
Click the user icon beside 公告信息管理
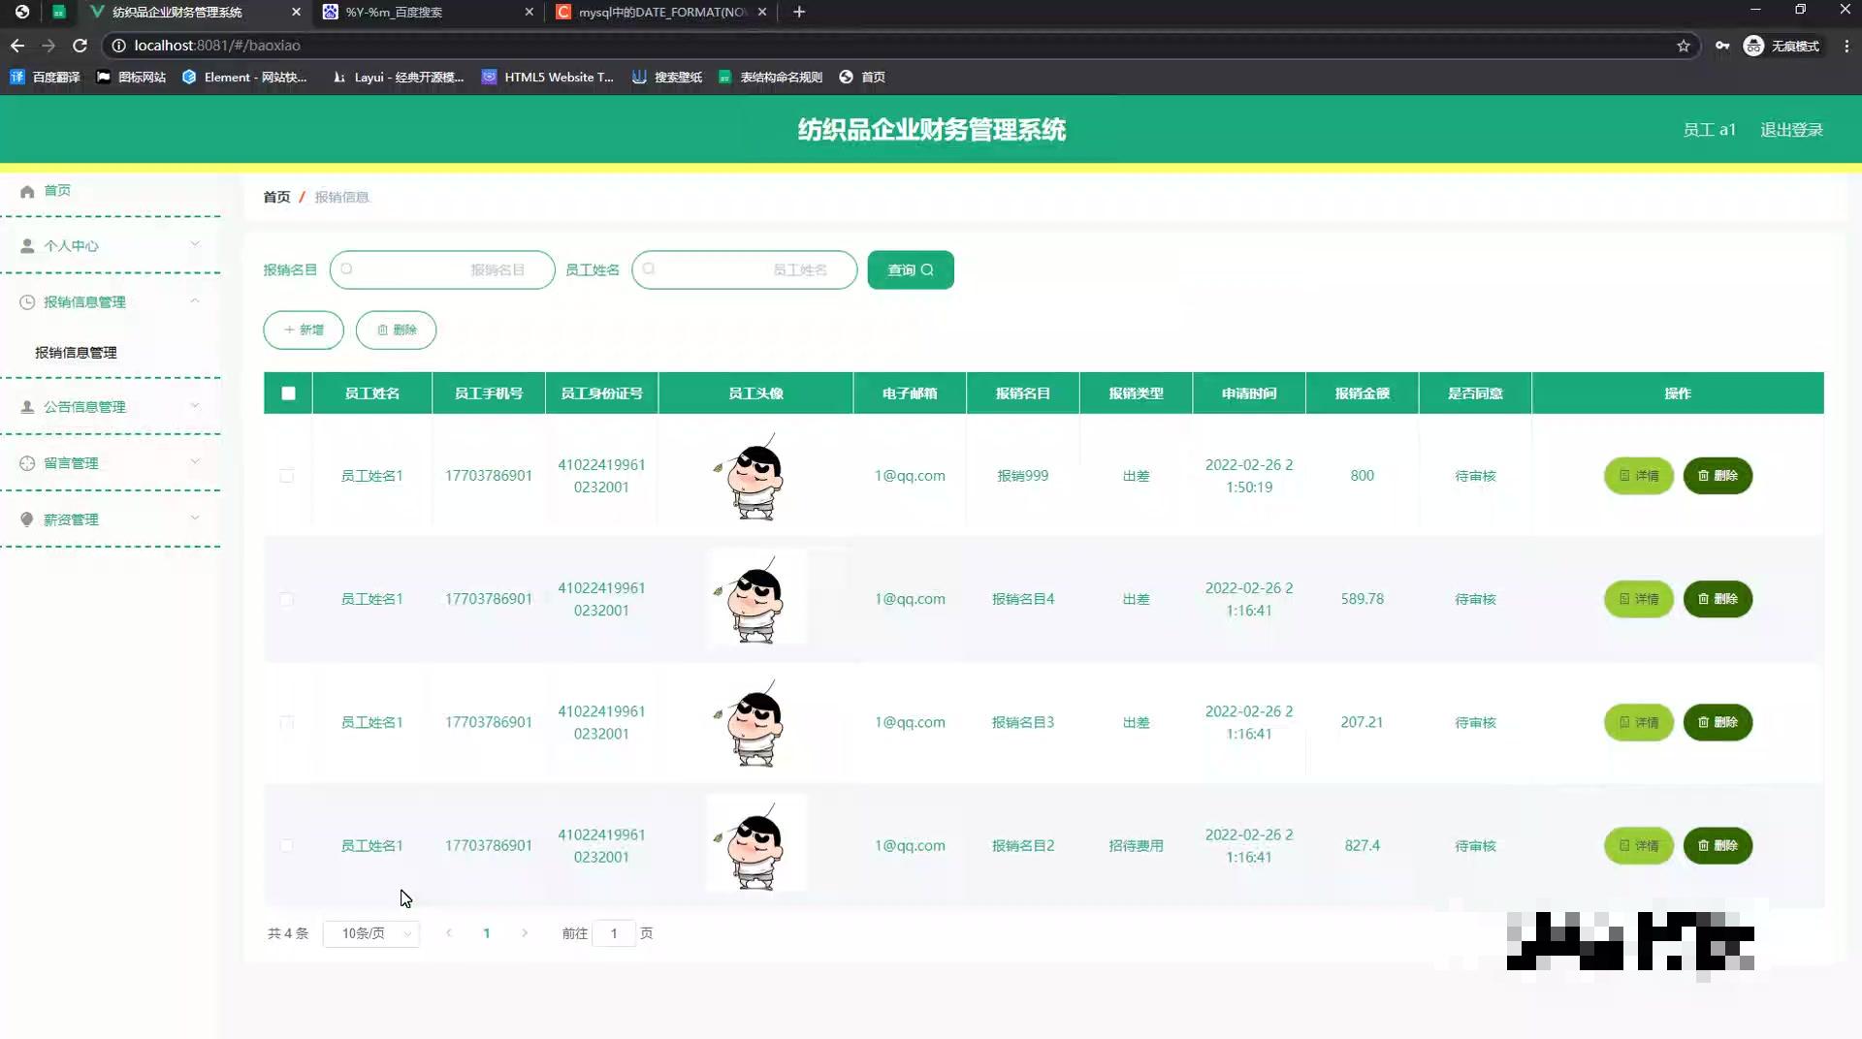[x=27, y=407]
